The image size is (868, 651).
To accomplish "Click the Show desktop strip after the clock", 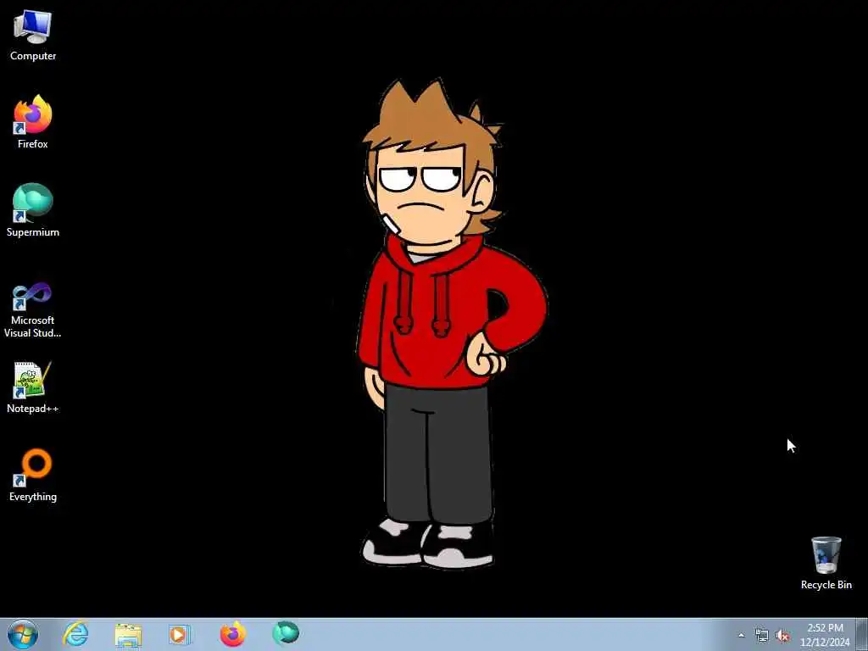I will point(862,634).
